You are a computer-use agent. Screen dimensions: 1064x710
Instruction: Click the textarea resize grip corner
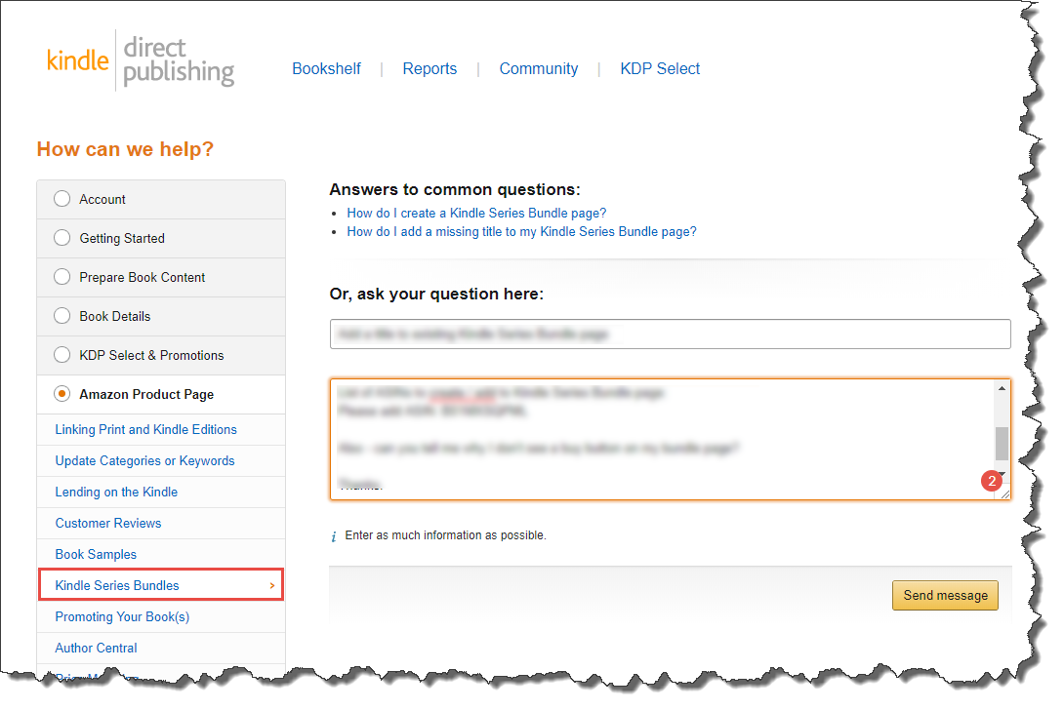[x=1004, y=494]
